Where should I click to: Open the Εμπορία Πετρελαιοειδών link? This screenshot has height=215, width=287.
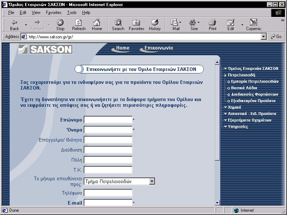(x=255, y=82)
